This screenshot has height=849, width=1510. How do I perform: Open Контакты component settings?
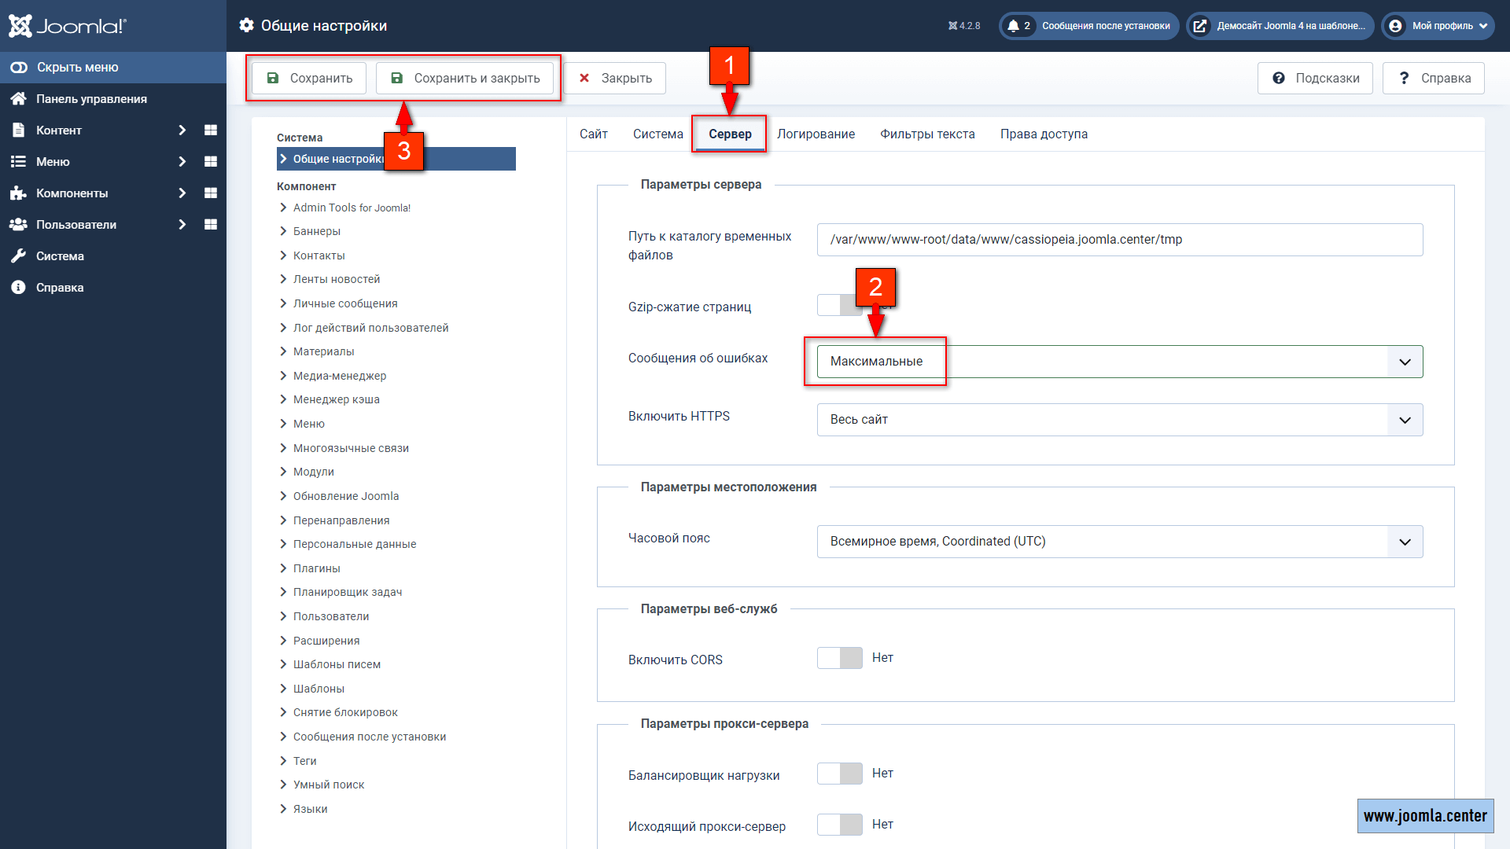point(319,255)
